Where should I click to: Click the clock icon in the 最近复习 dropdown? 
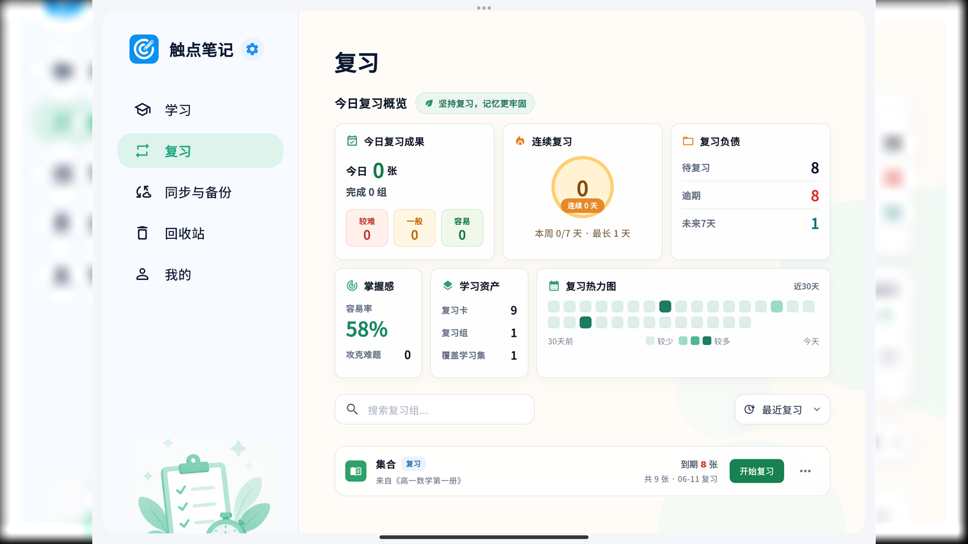click(x=750, y=410)
